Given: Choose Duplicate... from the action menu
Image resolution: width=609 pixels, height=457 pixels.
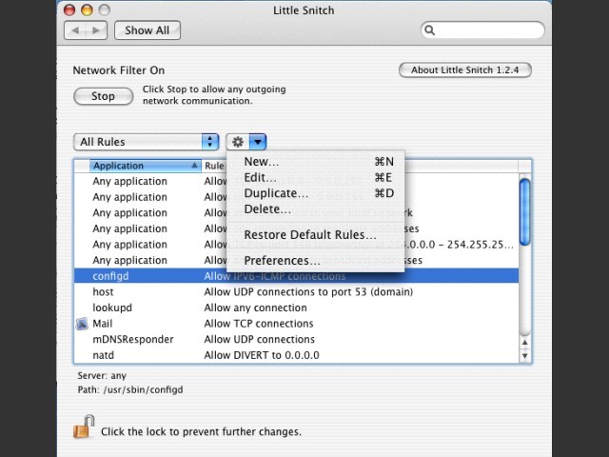Looking at the screenshot, I should pyautogui.click(x=315, y=193).
